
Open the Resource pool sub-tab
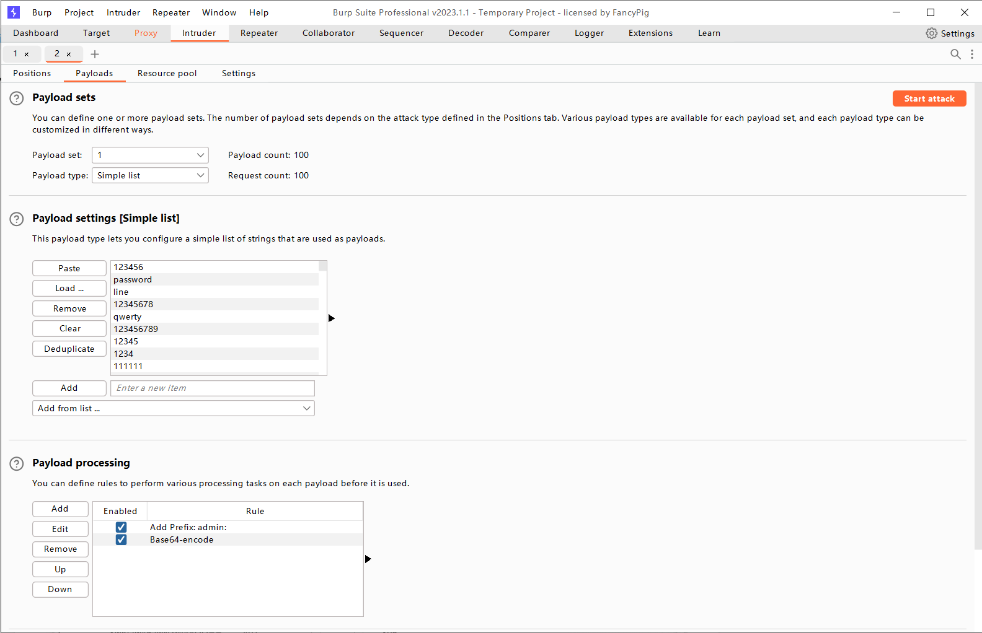(x=167, y=74)
